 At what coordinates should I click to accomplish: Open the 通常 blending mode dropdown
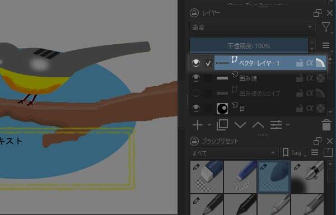tap(253, 27)
